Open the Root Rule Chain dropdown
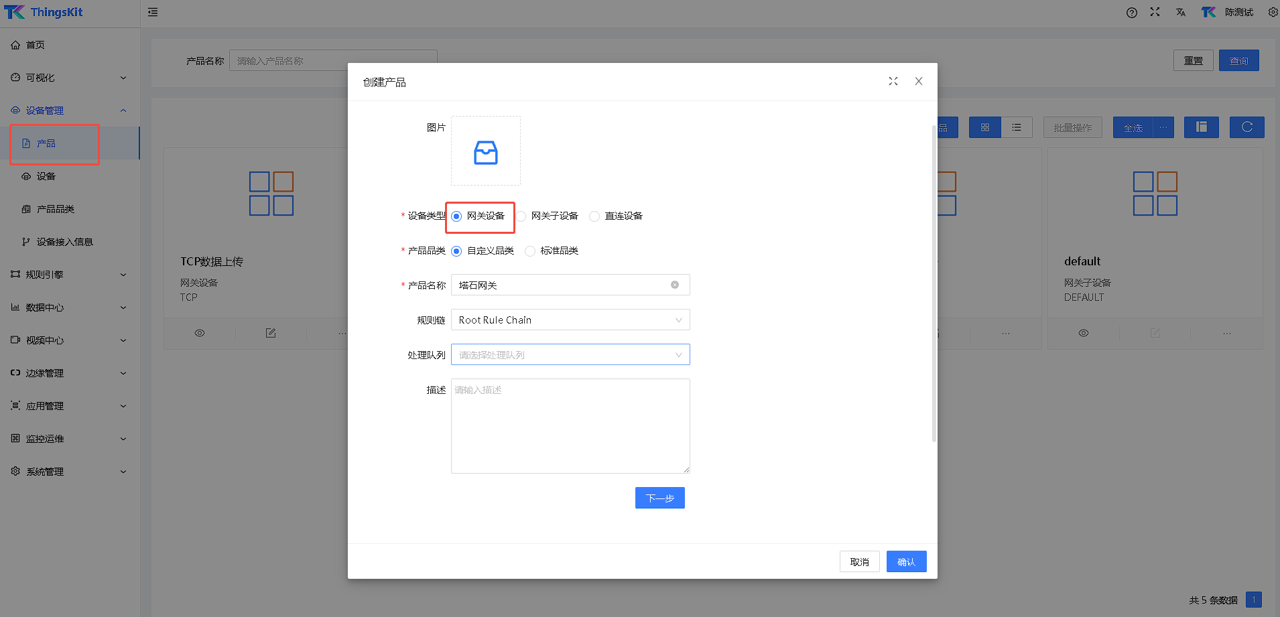 coord(570,320)
